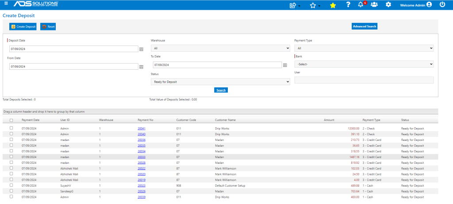
Task: Click the User text field
Action: [x=364, y=80]
